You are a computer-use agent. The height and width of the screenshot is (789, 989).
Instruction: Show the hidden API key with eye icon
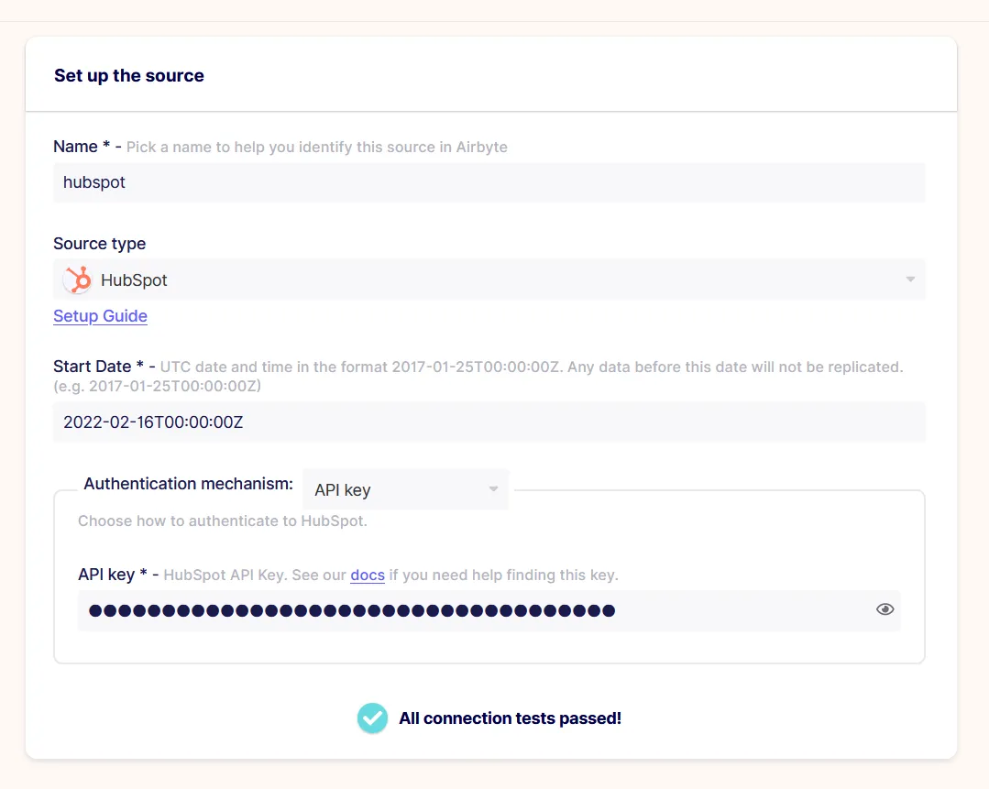click(885, 609)
